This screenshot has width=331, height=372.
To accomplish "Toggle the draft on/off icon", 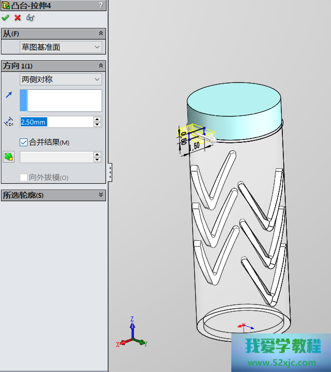I will [x=9, y=157].
